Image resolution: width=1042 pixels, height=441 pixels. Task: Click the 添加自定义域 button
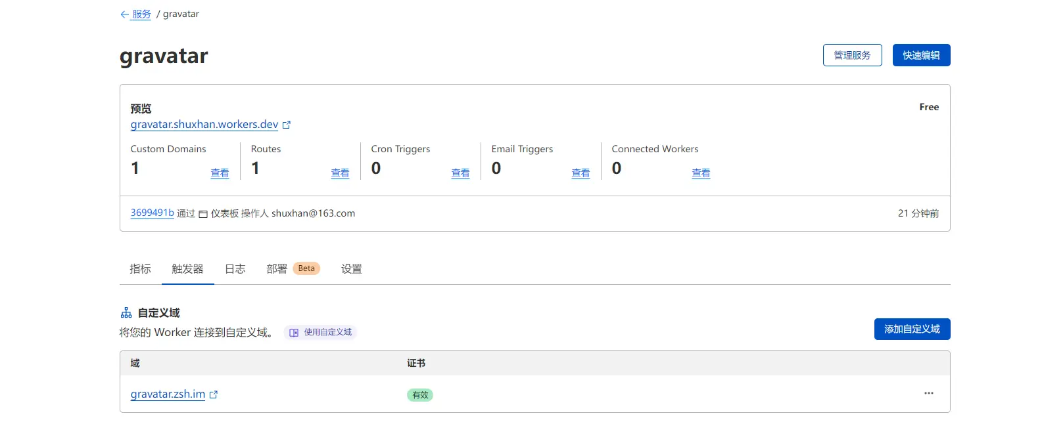912,329
